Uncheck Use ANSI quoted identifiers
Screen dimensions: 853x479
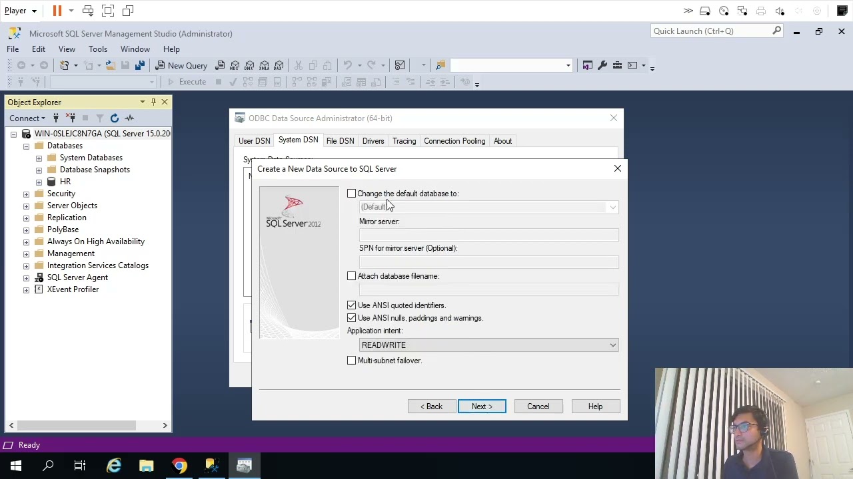coord(352,305)
